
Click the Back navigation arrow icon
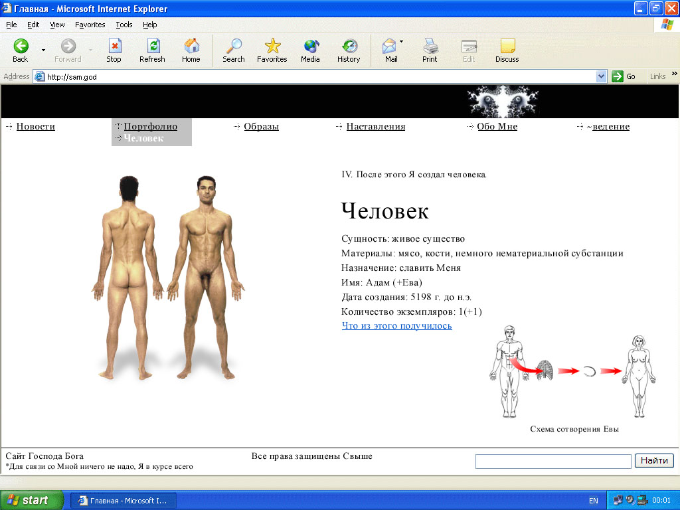(x=21, y=46)
